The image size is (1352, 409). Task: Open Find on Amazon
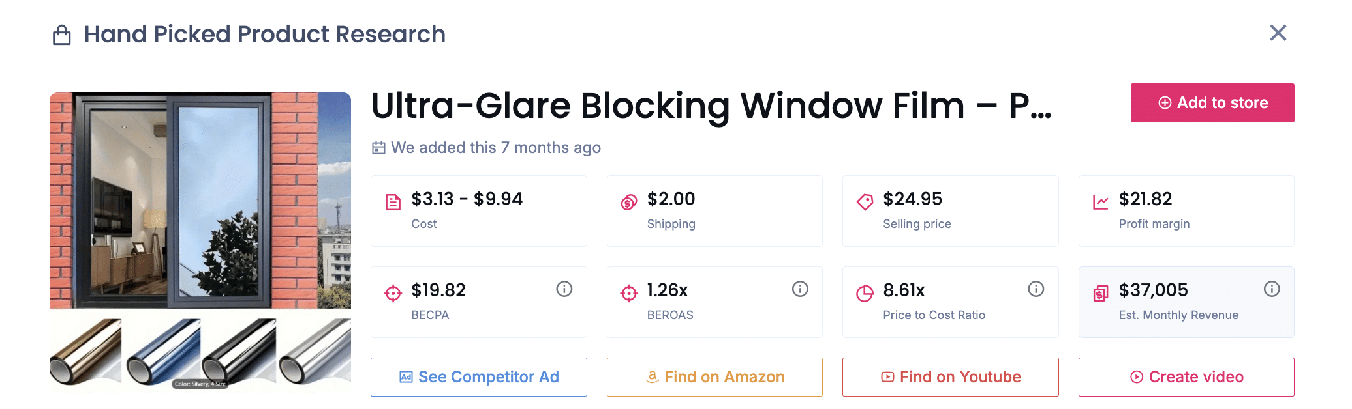(x=714, y=376)
